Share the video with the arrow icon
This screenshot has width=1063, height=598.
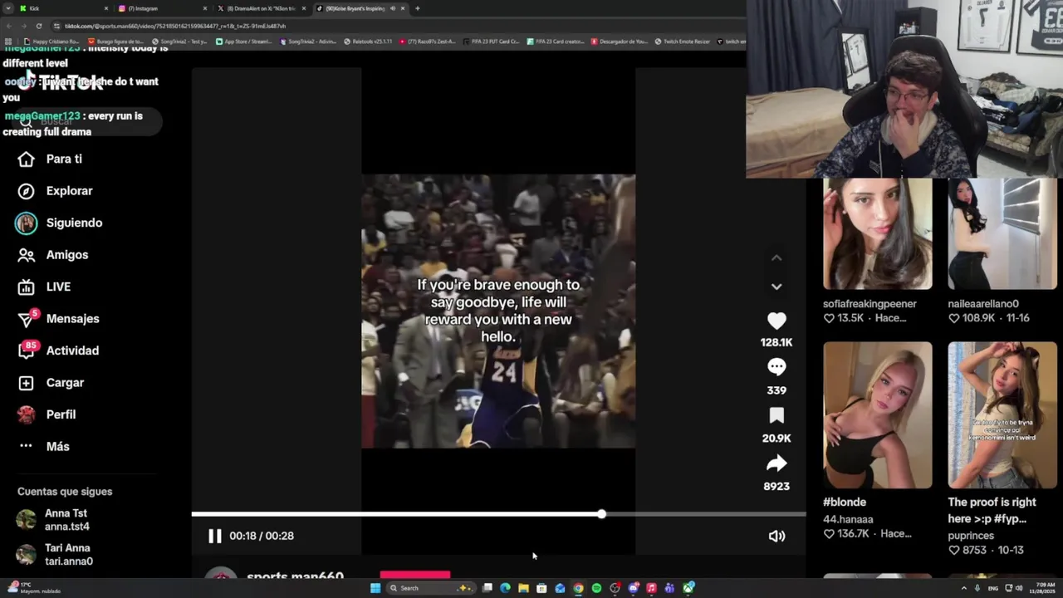[776, 463]
